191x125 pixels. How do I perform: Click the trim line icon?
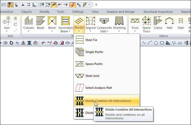click(43, 43)
